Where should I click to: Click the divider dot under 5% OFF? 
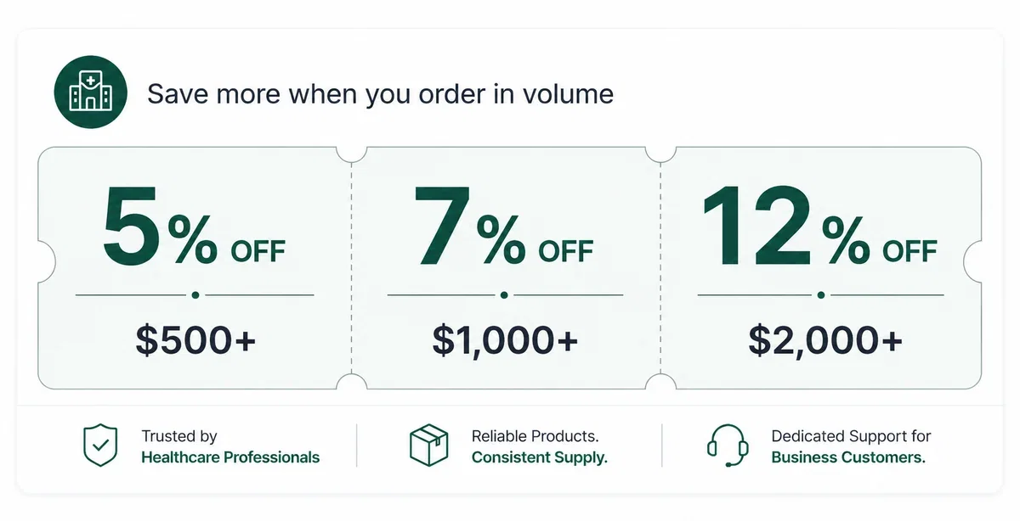pos(195,295)
